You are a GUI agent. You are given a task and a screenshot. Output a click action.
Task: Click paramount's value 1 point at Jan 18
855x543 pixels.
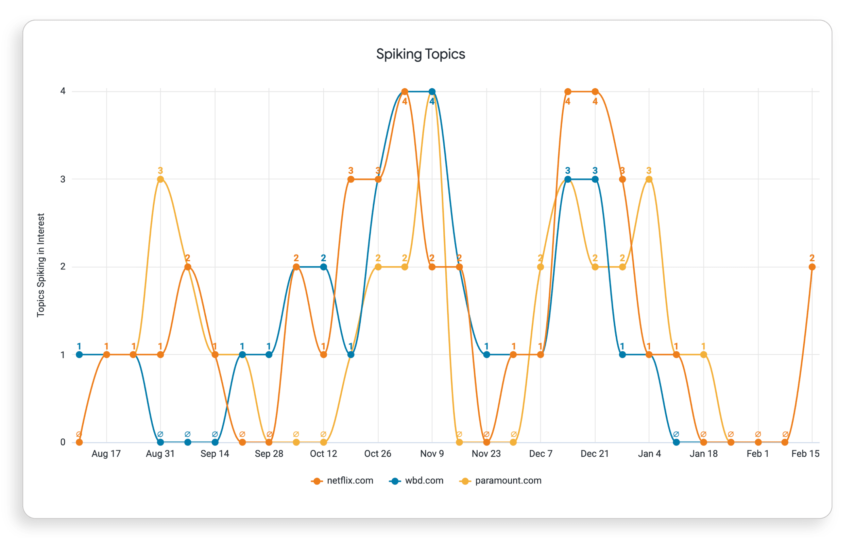pyautogui.click(x=703, y=354)
